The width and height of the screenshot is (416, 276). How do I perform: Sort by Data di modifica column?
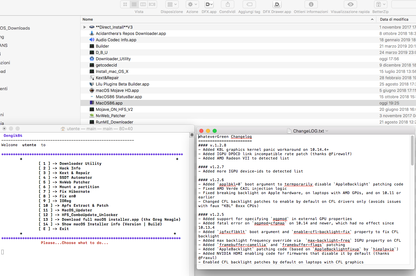[x=397, y=19]
